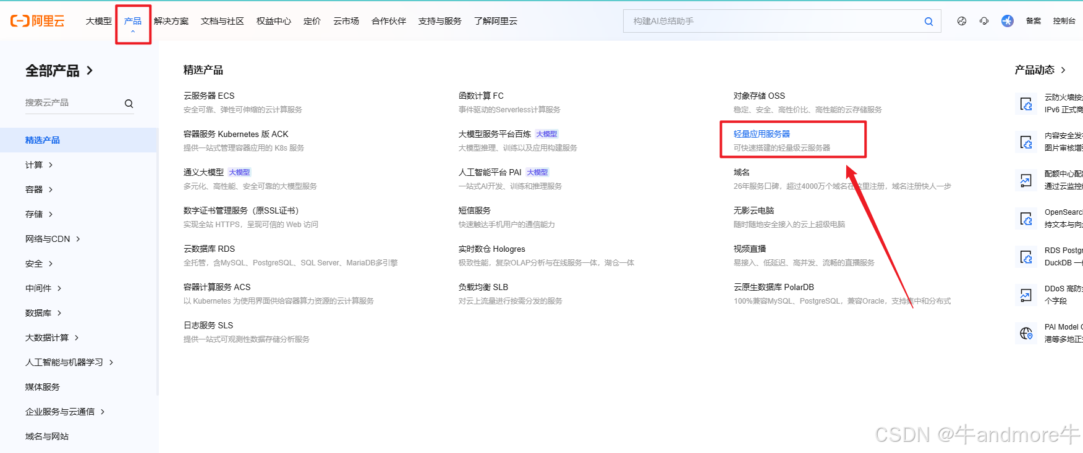
Task: Select 媒体服务 in sidebar
Action: (43, 387)
